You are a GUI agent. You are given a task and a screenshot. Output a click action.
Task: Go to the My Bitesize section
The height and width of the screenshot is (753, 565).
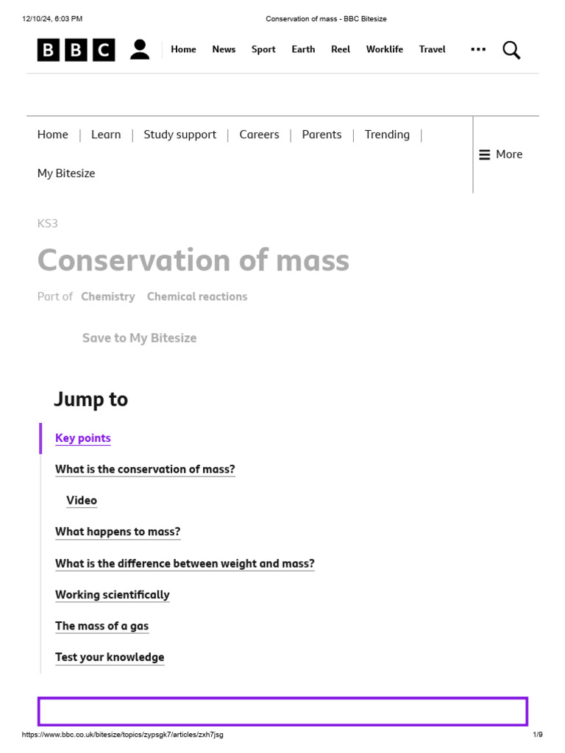(66, 174)
